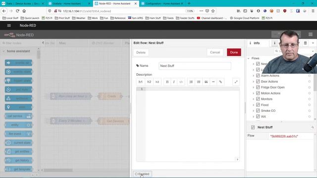Insert heading 3 in description toolbar
The width and height of the screenshot is (317, 178).
click(x=158, y=82)
